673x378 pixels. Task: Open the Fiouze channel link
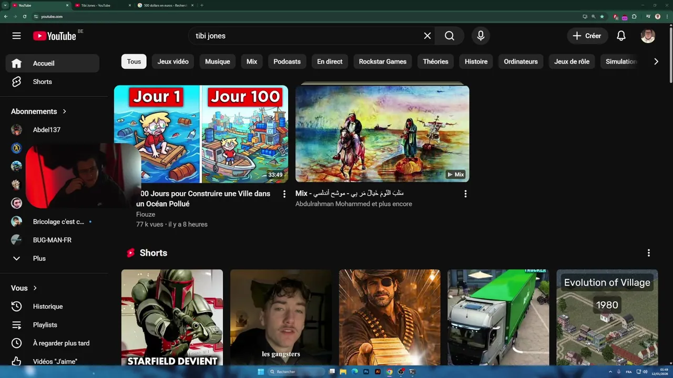pos(146,214)
